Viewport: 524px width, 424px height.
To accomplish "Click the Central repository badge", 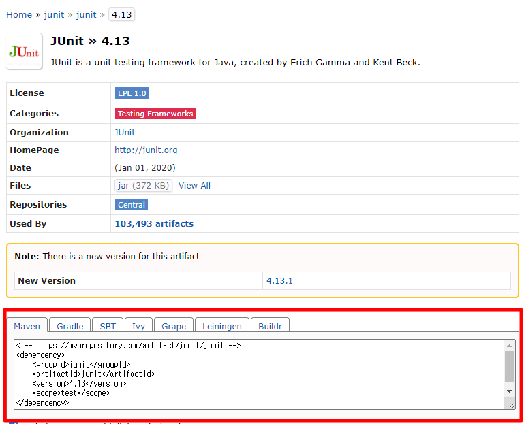I will click(132, 205).
